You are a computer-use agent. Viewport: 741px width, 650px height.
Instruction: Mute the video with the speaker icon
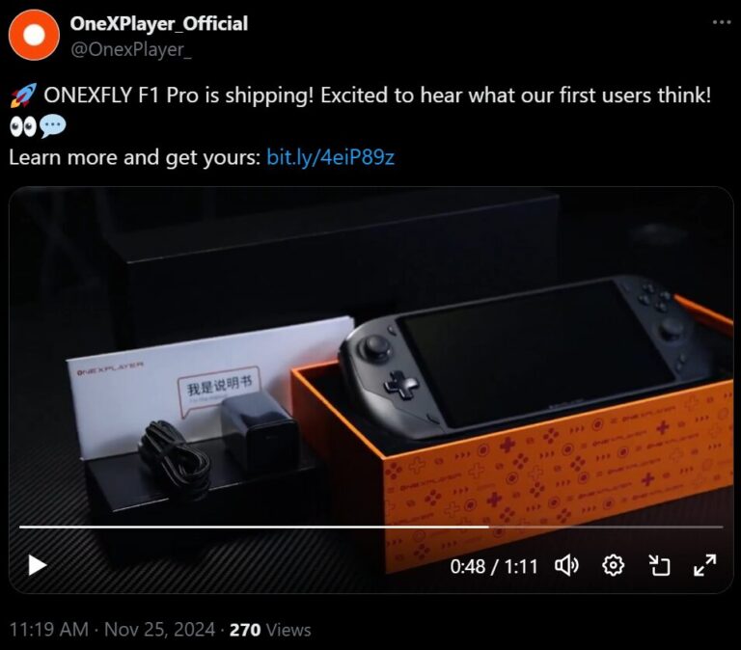click(x=566, y=565)
